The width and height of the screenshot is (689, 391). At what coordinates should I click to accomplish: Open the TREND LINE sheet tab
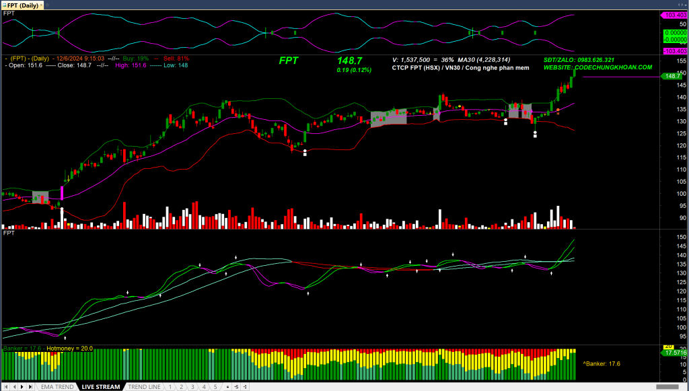(144, 387)
